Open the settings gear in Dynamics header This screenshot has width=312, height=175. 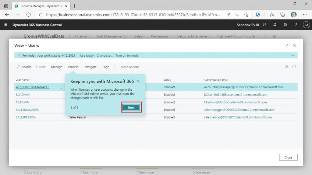click(285, 25)
